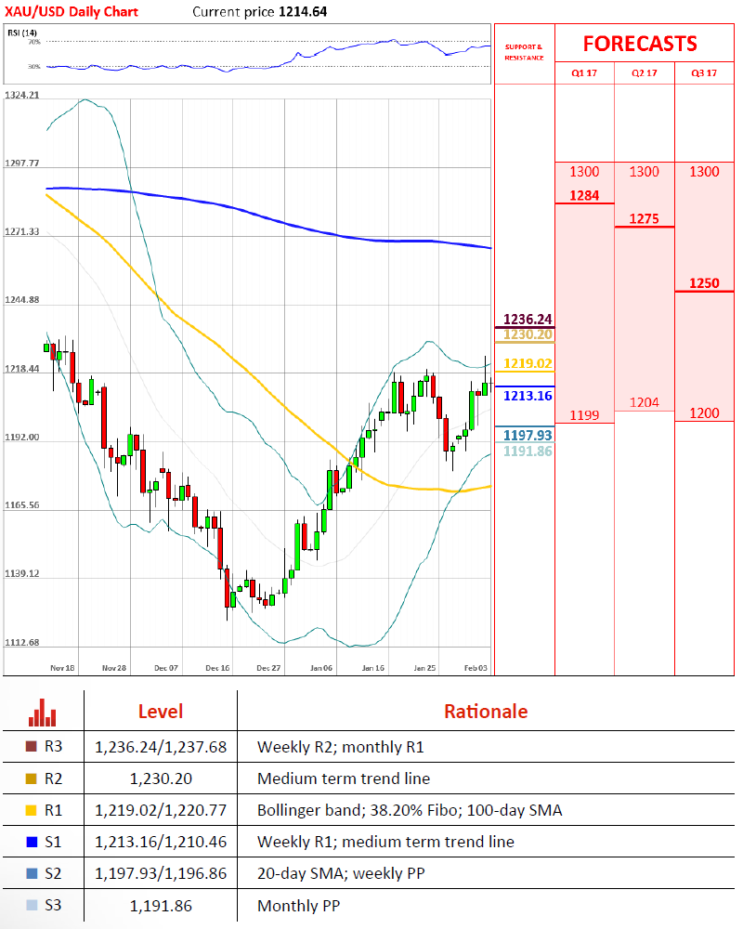Image resolution: width=743 pixels, height=929 pixels.
Task: Click the 1230.20 resistance level label
Action: click(x=528, y=334)
